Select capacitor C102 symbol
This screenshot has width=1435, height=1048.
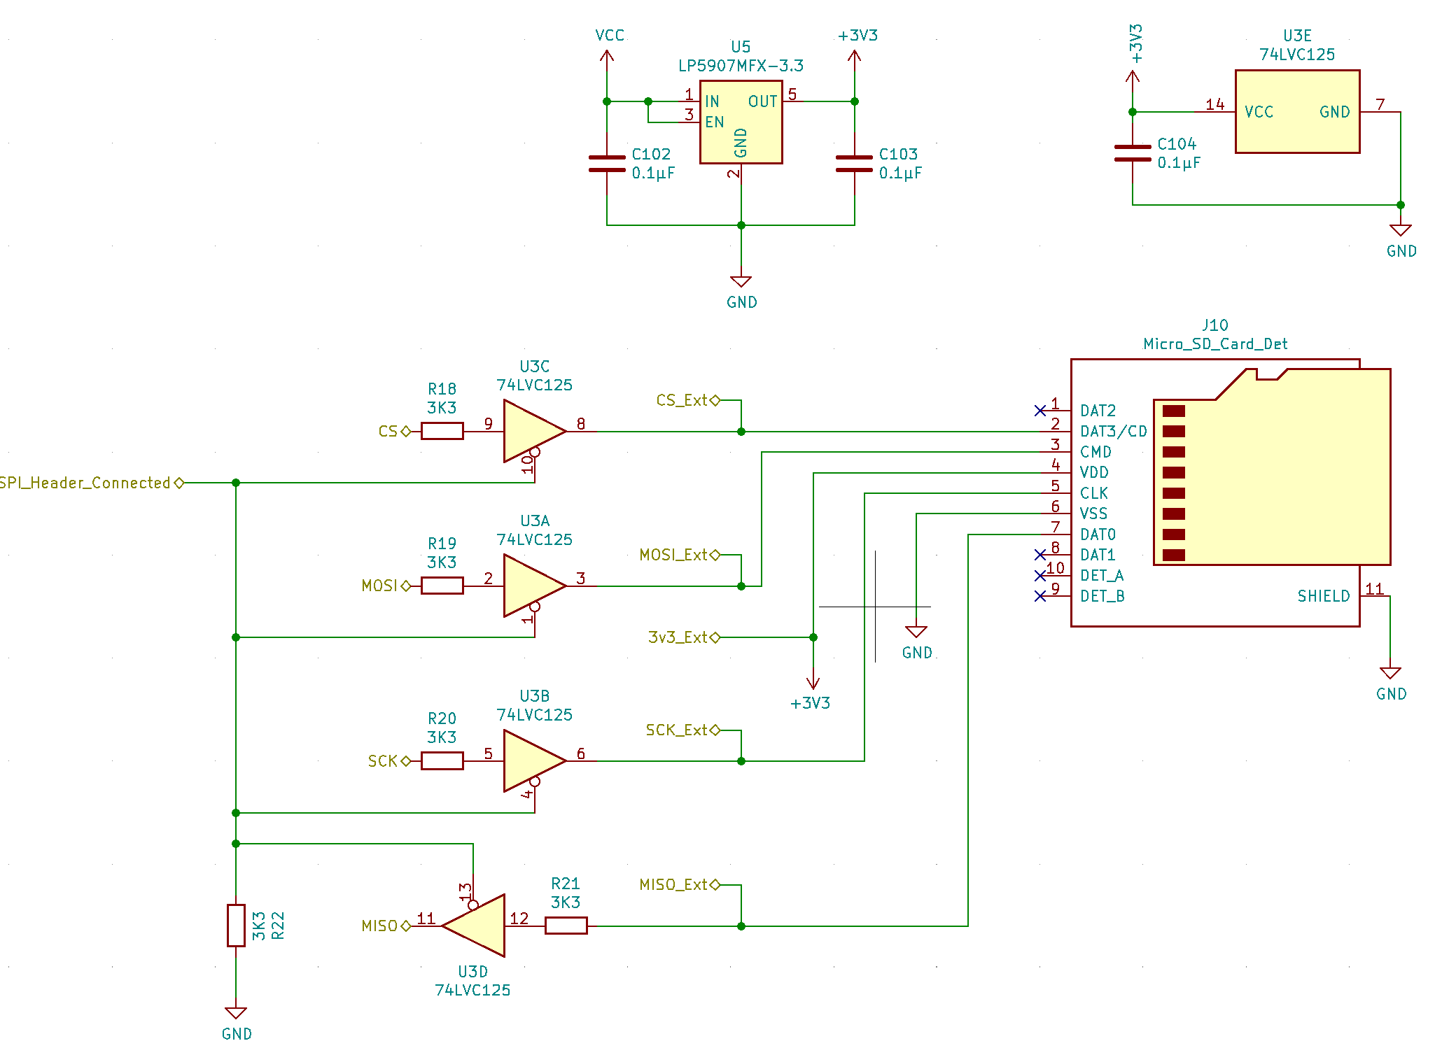click(607, 164)
